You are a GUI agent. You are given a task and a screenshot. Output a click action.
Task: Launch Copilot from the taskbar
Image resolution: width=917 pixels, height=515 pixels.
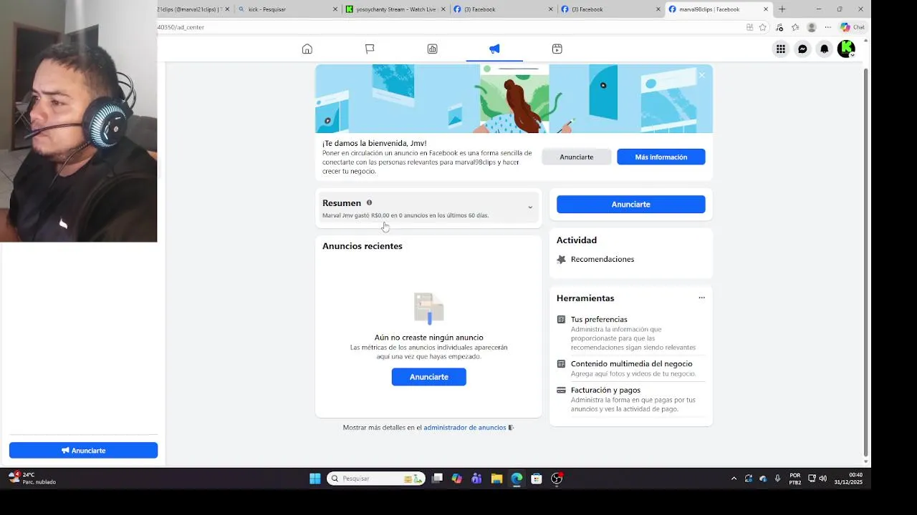(457, 479)
